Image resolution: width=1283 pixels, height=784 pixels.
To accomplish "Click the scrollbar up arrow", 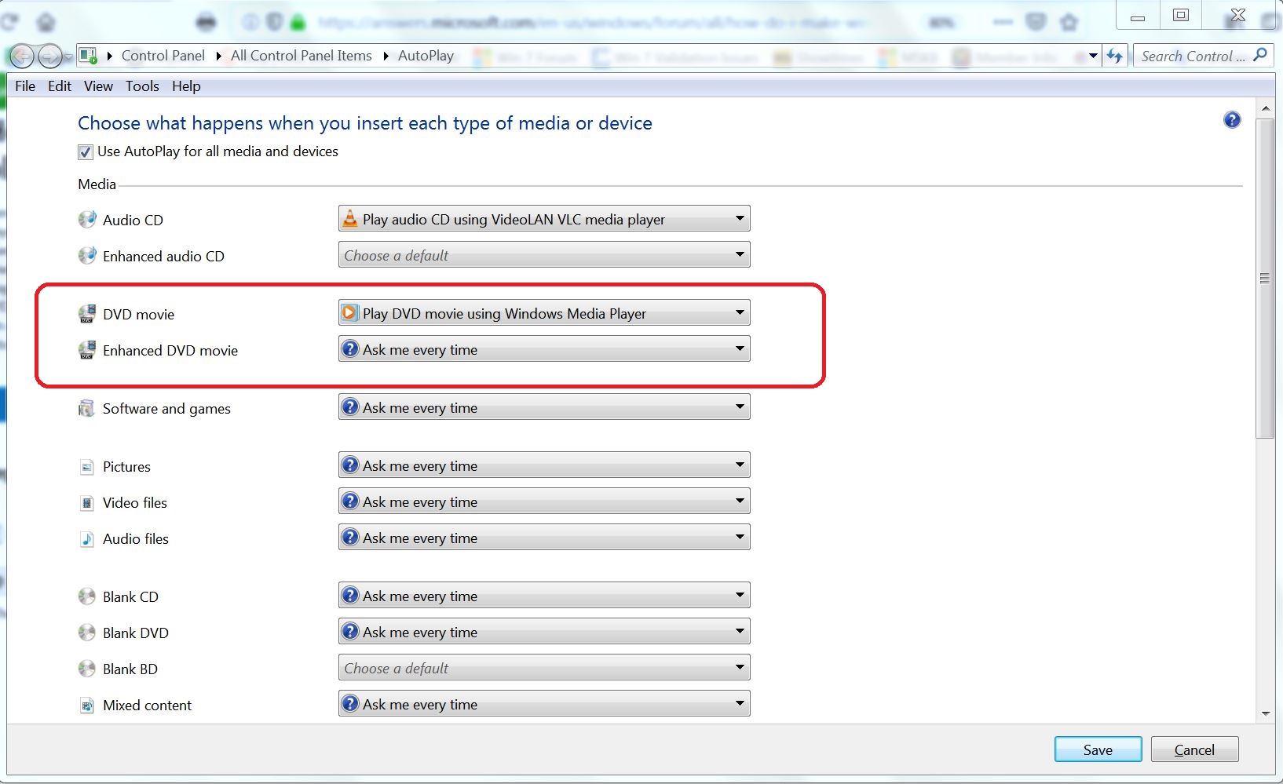I will tap(1265, 108).
